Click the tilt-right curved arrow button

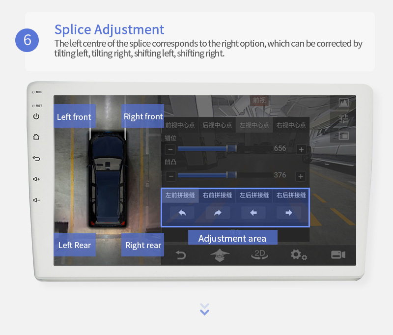pyautogui.click(x=218, y=213)
